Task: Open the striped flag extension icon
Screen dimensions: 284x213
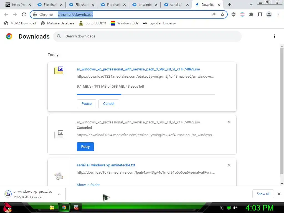Action: 242,14
